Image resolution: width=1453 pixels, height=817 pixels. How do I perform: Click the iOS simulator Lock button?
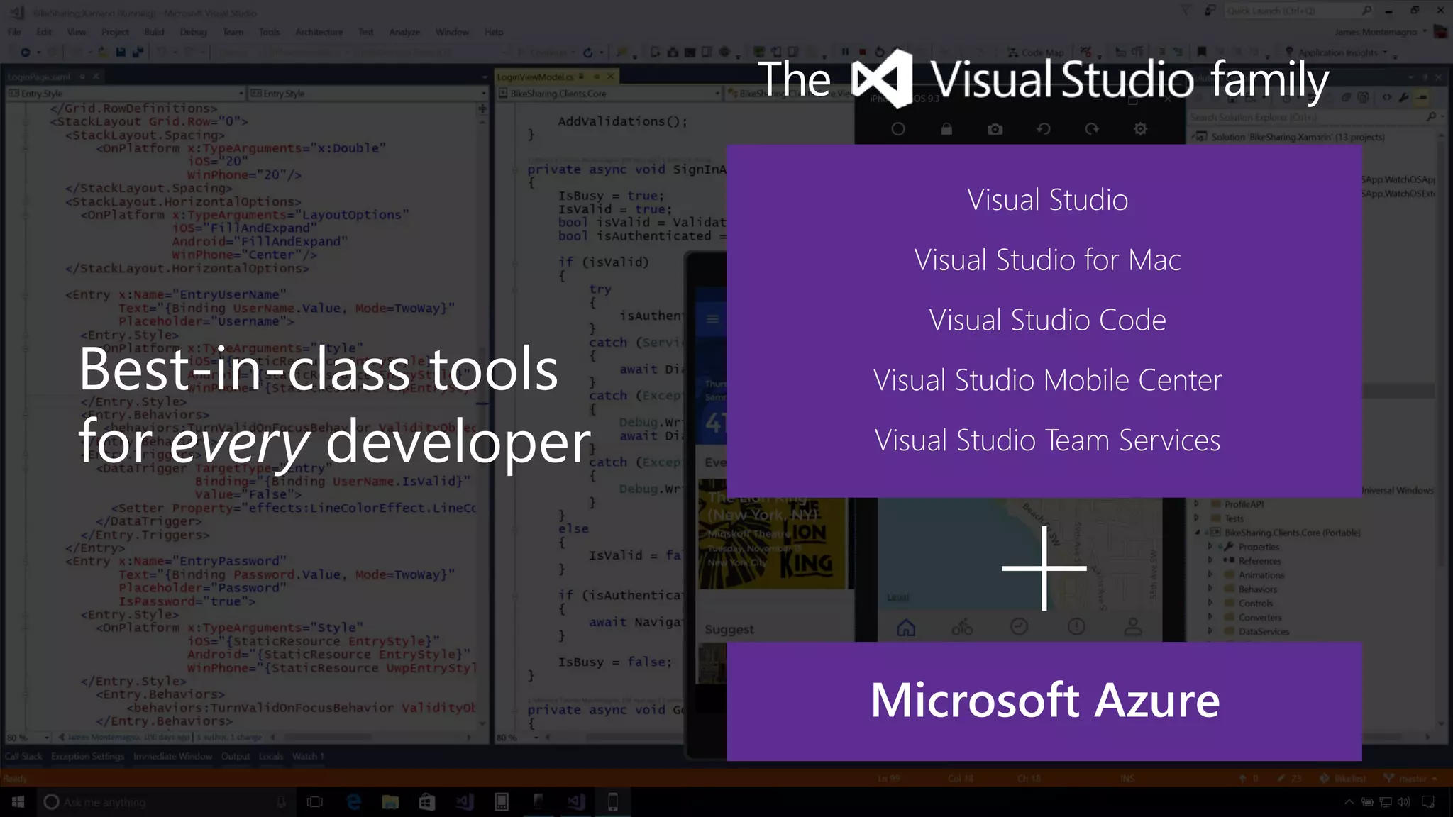click(x=946, y=129)
